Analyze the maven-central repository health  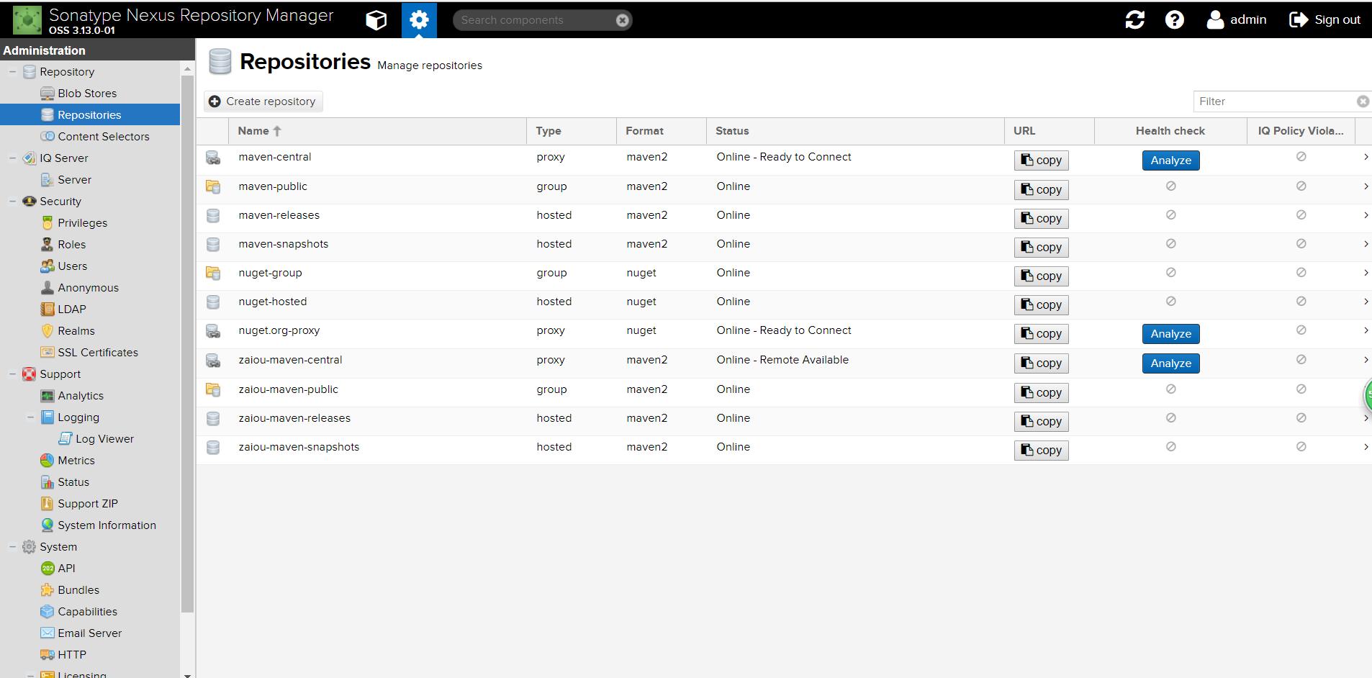(x=1170, y=161)
